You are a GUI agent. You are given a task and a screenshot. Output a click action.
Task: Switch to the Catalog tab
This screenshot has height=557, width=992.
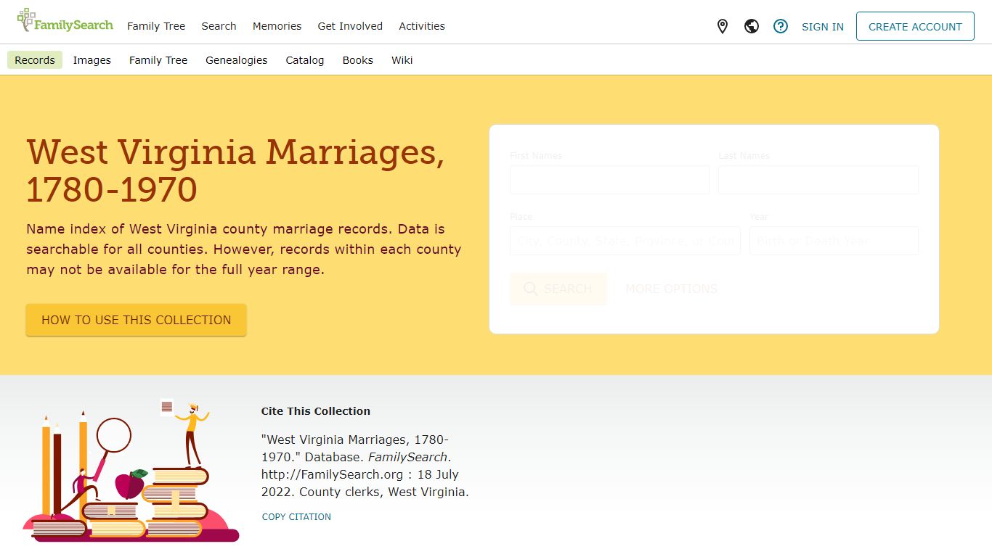coord(305,60)
